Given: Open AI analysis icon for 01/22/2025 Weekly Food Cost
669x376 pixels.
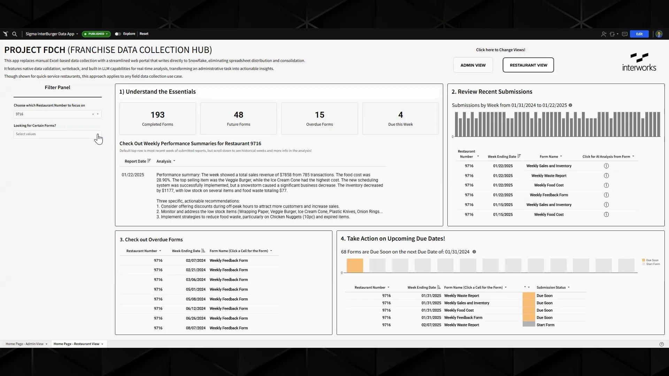Looking at the screenshot, I should [x=606, y=185].
